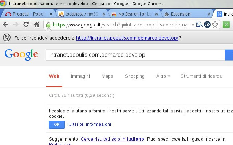Screen dimensions: 233x145
Task: Open the IP extension icon in address bar
Action: coord(207,25)
